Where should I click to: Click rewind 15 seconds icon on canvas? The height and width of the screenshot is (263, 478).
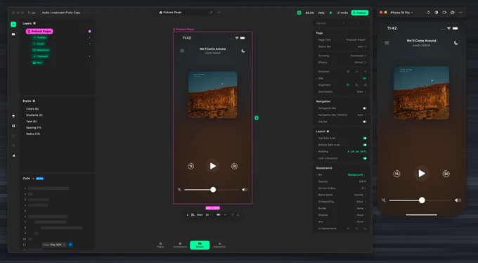[x=190, y=166]
